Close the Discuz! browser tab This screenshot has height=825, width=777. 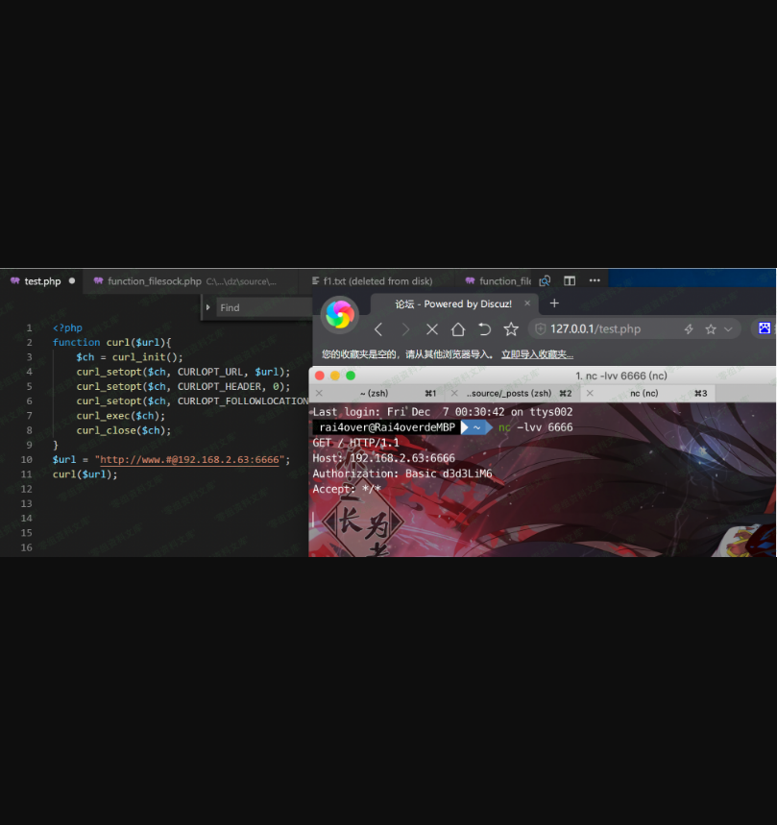(x=526, y=303)
